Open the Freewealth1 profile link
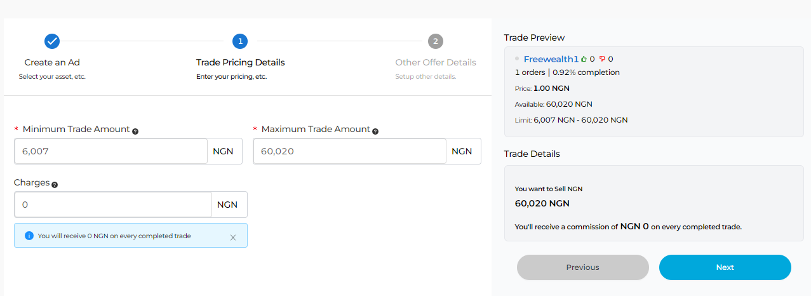 (551, 59)
